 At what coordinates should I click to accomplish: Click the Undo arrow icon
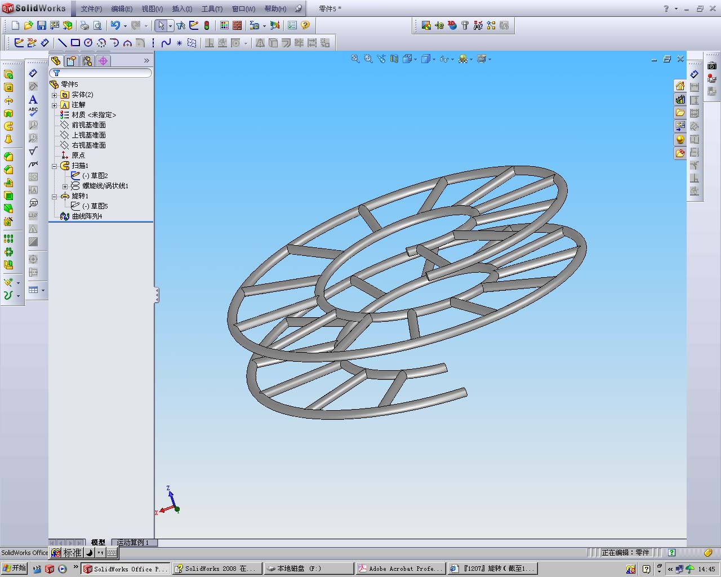115,25
